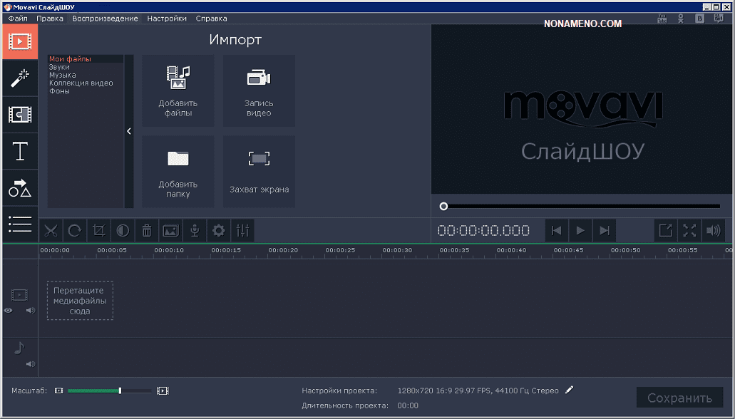Viewport: 735px width, 419px height.
Task: Click the scissors split tool
Action: tap(51, 230)
